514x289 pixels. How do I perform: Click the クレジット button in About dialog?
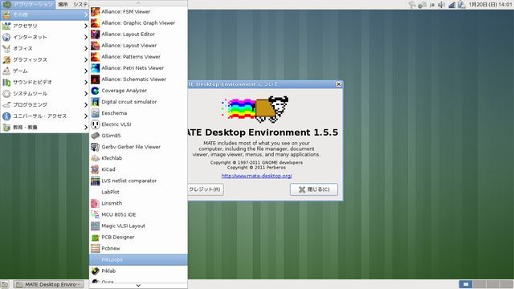click(206, 189)
